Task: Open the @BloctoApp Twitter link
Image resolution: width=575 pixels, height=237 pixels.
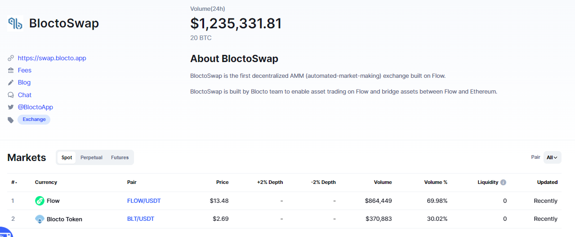Action: point(35,107)
